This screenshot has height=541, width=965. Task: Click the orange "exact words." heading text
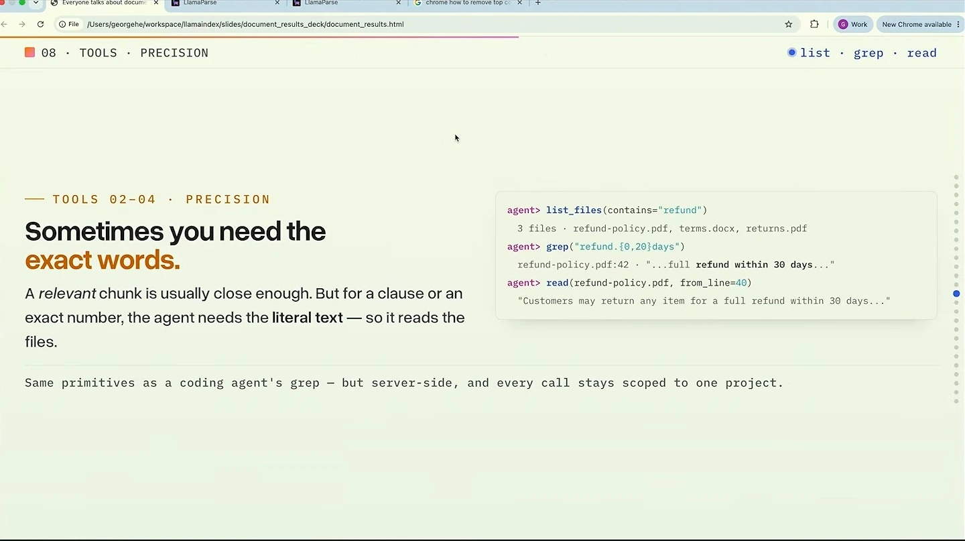click(x=103, y=260)
